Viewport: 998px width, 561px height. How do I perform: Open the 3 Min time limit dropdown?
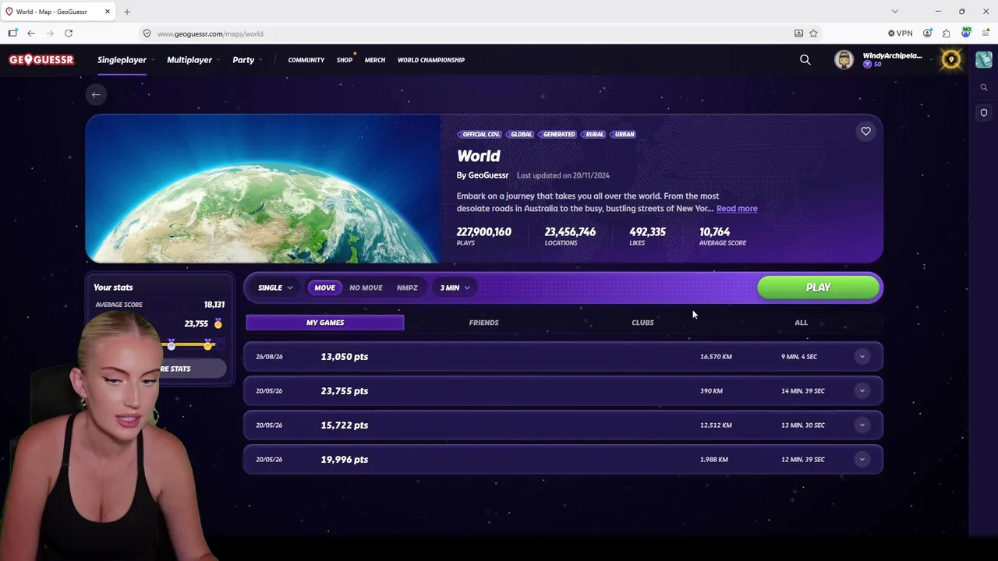[x=455, y=288]
